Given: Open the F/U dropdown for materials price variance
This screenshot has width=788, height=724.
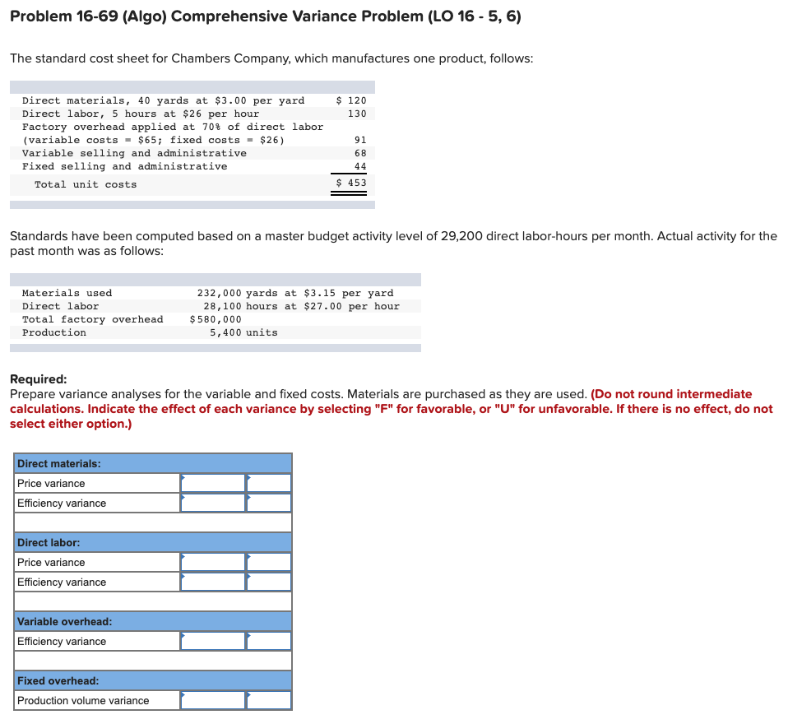Looking at the screenshot, I should tap(268, 483).
